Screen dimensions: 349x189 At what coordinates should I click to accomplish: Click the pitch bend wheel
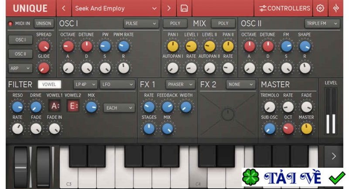tap(21, 167)
